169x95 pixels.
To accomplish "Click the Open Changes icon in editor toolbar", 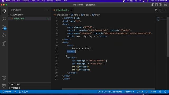I will [156, 10].
